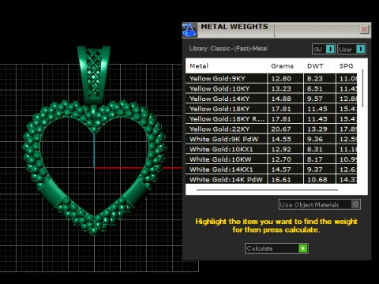
Task: Click the 12.80 grams value
Action: click(x=281, y=79)
